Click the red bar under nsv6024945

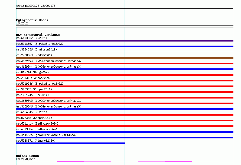[125, 115]
